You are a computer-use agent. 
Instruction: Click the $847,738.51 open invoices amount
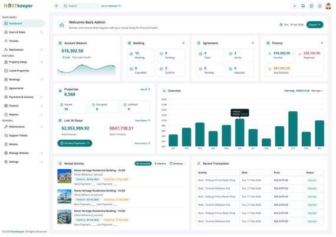pos(121,129)
